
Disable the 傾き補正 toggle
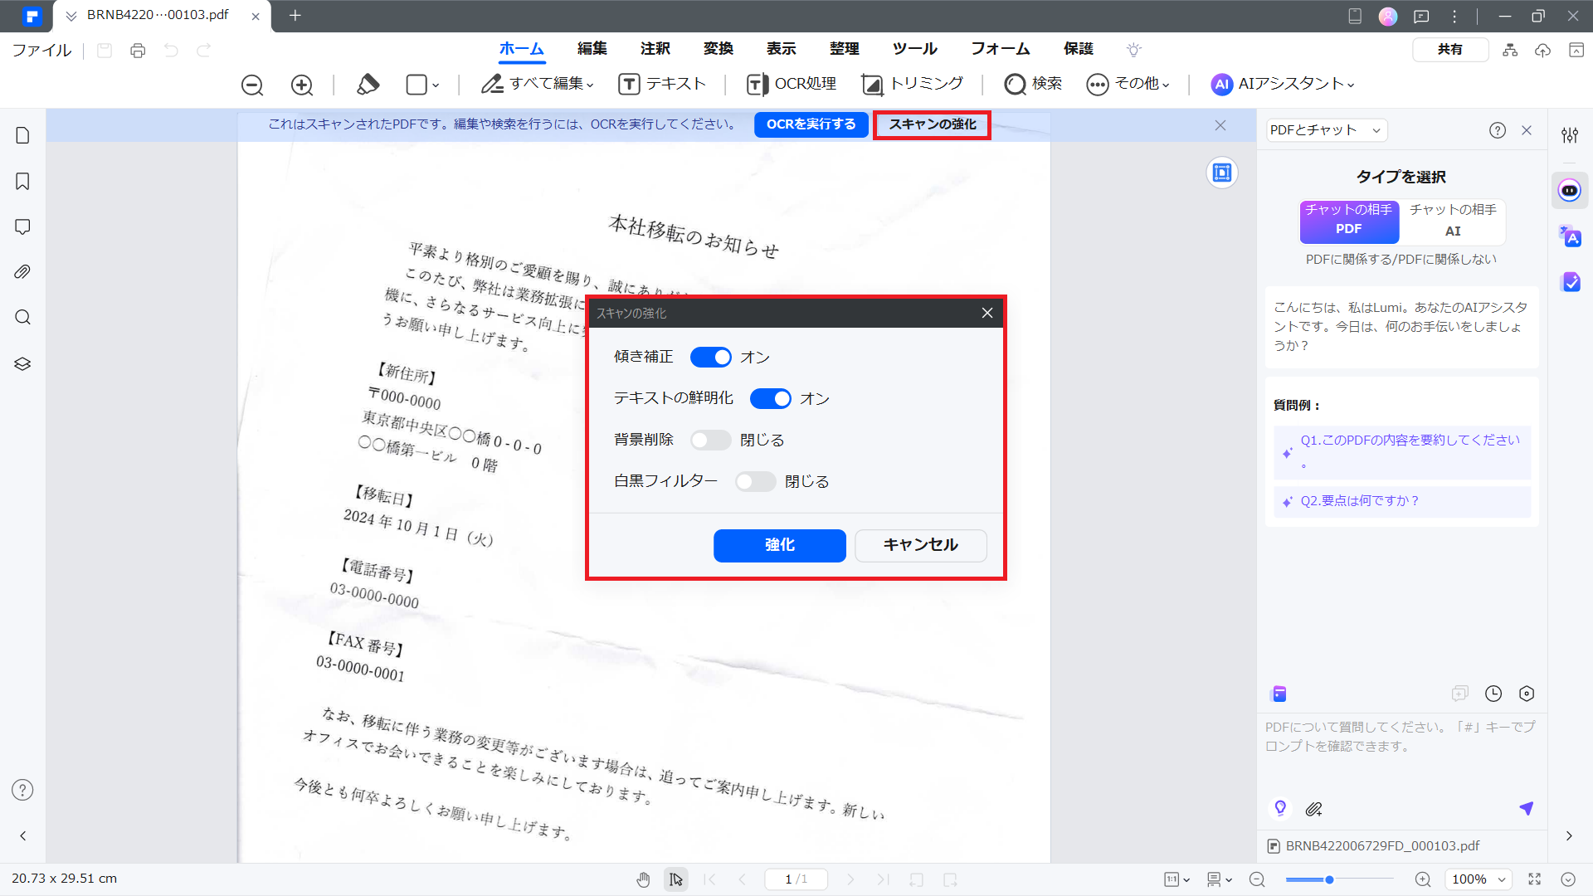pos(710,357)
